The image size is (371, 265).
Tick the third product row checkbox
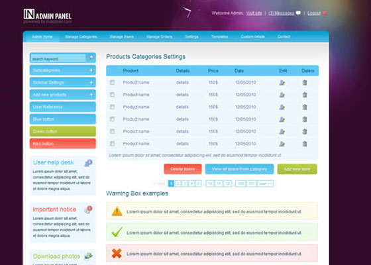[x=112, y=107]
